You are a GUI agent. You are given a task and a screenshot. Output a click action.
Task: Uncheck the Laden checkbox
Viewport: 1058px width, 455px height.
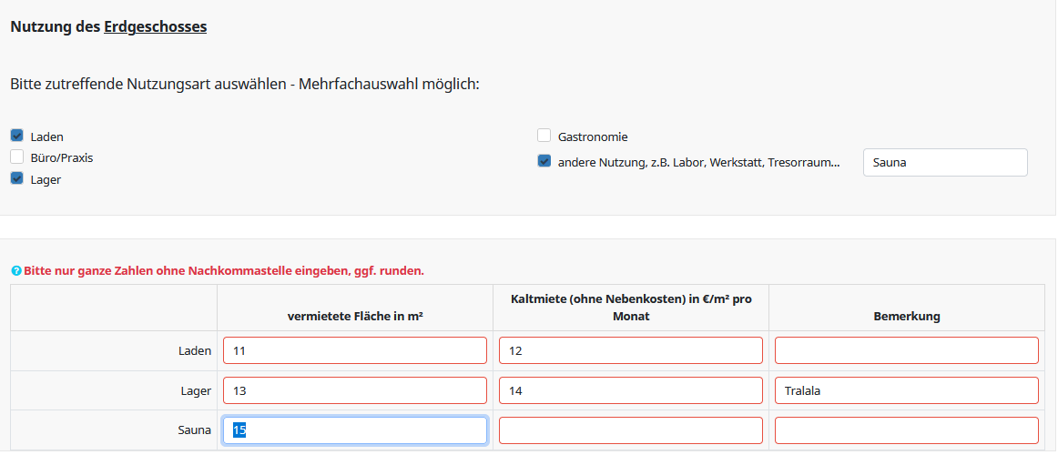(16, 136)
